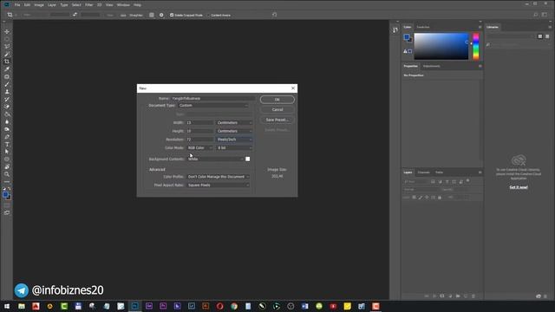Pick a shade in the color field
This screenshot has height=312, width=555.
[x=441, y=46]
